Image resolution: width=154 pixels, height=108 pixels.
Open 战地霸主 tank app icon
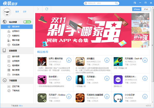80,62
